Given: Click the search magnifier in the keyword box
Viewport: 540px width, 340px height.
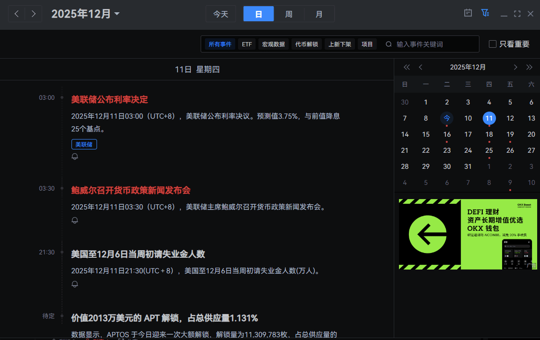Looking at the screenshot, I should click(389, 44).
